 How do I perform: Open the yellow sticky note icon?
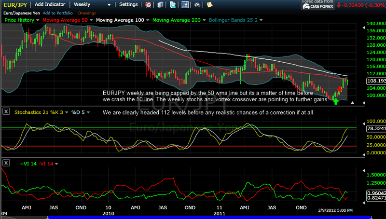coord(209,5)
